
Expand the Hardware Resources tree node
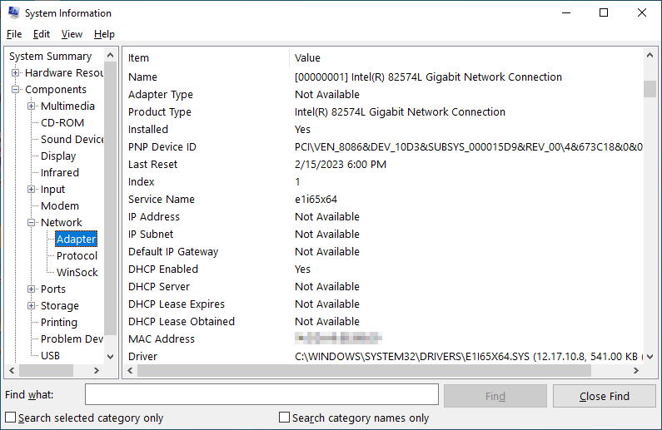click(x=16, y=73)
